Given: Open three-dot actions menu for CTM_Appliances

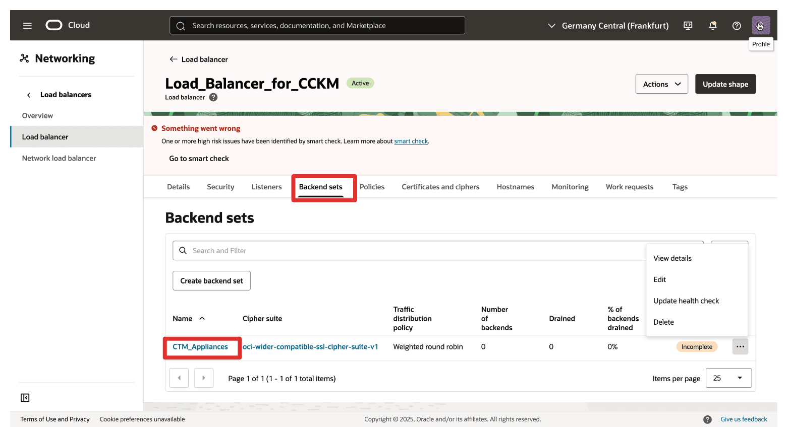Looking at the screenshot, I should [740, 346].
